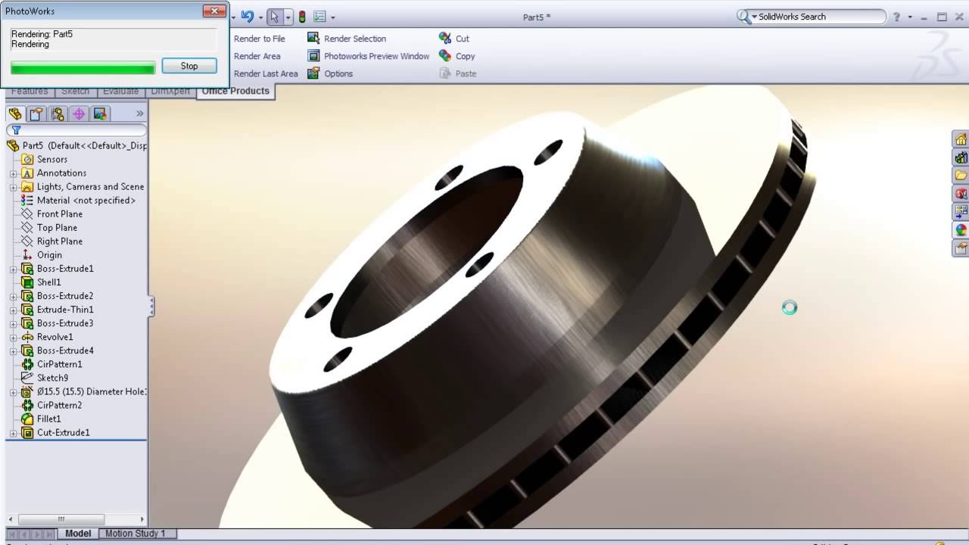Image resolution: width=969 pixels, height=545 pixels.
Task: Click the green rendering progress bar
Action: pyautogui.click(x=83, y=68)
